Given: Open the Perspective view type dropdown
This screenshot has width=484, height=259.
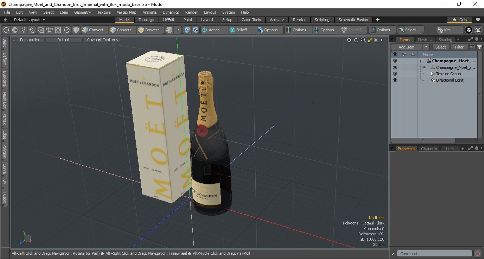Looking at the screenshot, I should [x=30, y=40].
